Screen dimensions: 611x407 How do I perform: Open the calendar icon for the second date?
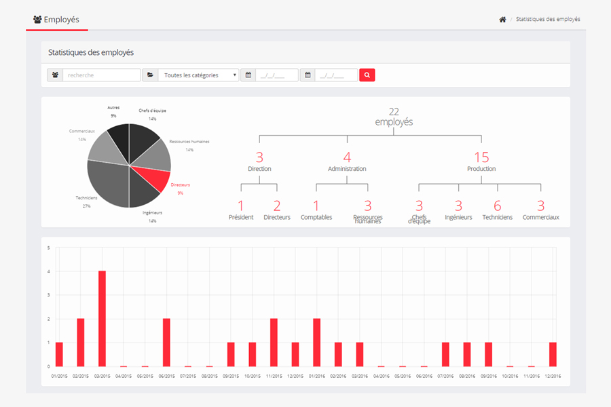pyautogui.click(x=307, y=75)
